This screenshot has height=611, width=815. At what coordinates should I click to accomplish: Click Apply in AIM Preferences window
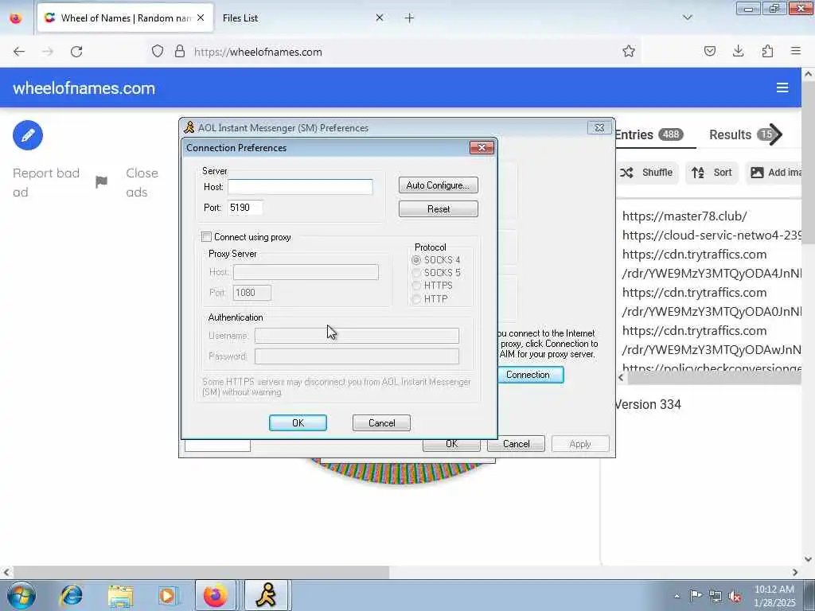pos(580,444)
